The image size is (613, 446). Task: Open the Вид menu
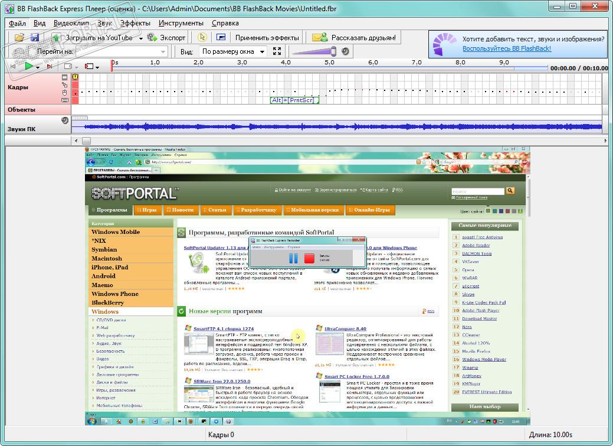(x=40, y=23)
